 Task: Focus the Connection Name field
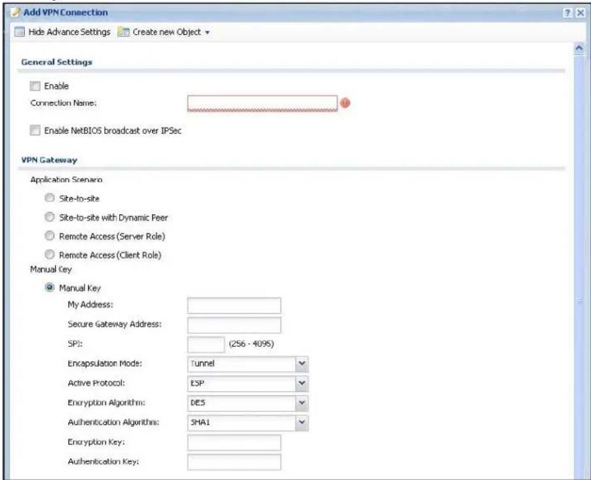tap(263, 104)
